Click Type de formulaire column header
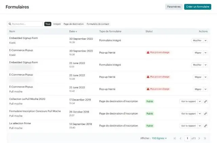The height and width of the screenshot is (143, 217). 110,32
